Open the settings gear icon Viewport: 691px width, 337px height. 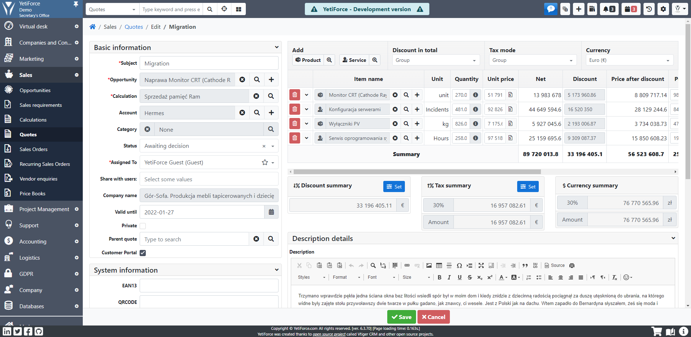[663, 9]
